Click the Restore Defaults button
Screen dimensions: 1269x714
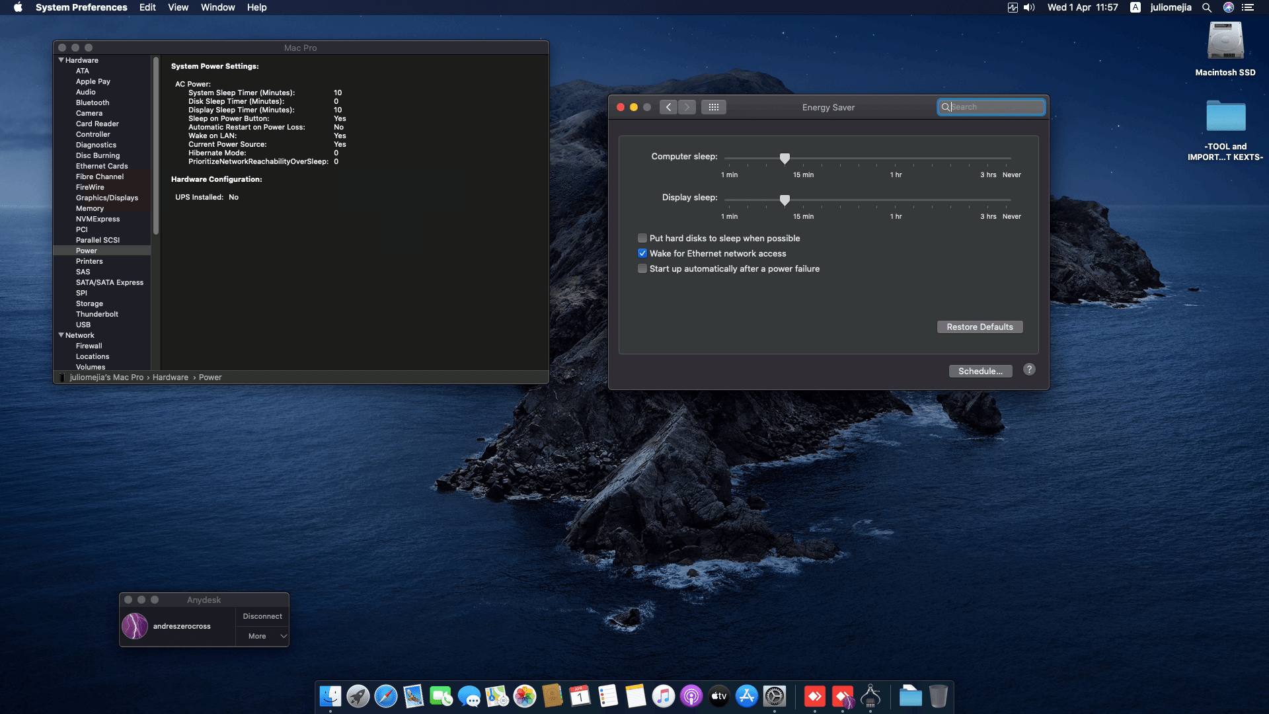click(x=980, y=327)
